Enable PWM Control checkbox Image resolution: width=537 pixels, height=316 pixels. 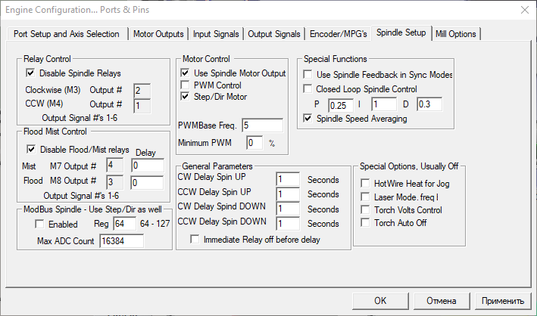pyautogui.click(x=186, y=85)
